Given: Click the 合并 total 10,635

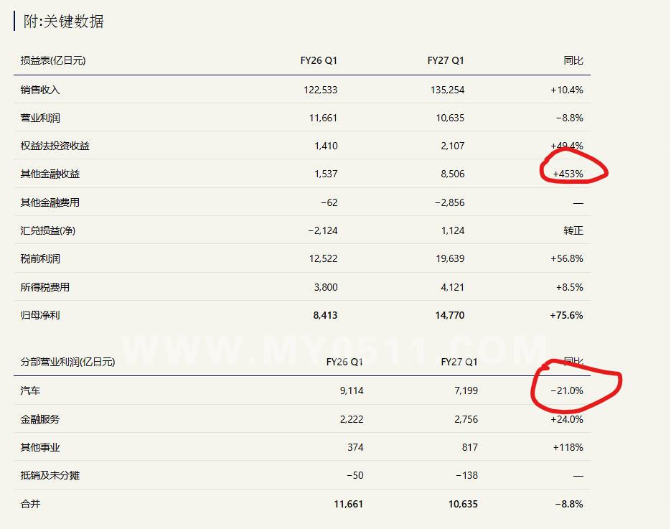Looking at the screenshot, I should pyautogui.click(x=463, y=504).
